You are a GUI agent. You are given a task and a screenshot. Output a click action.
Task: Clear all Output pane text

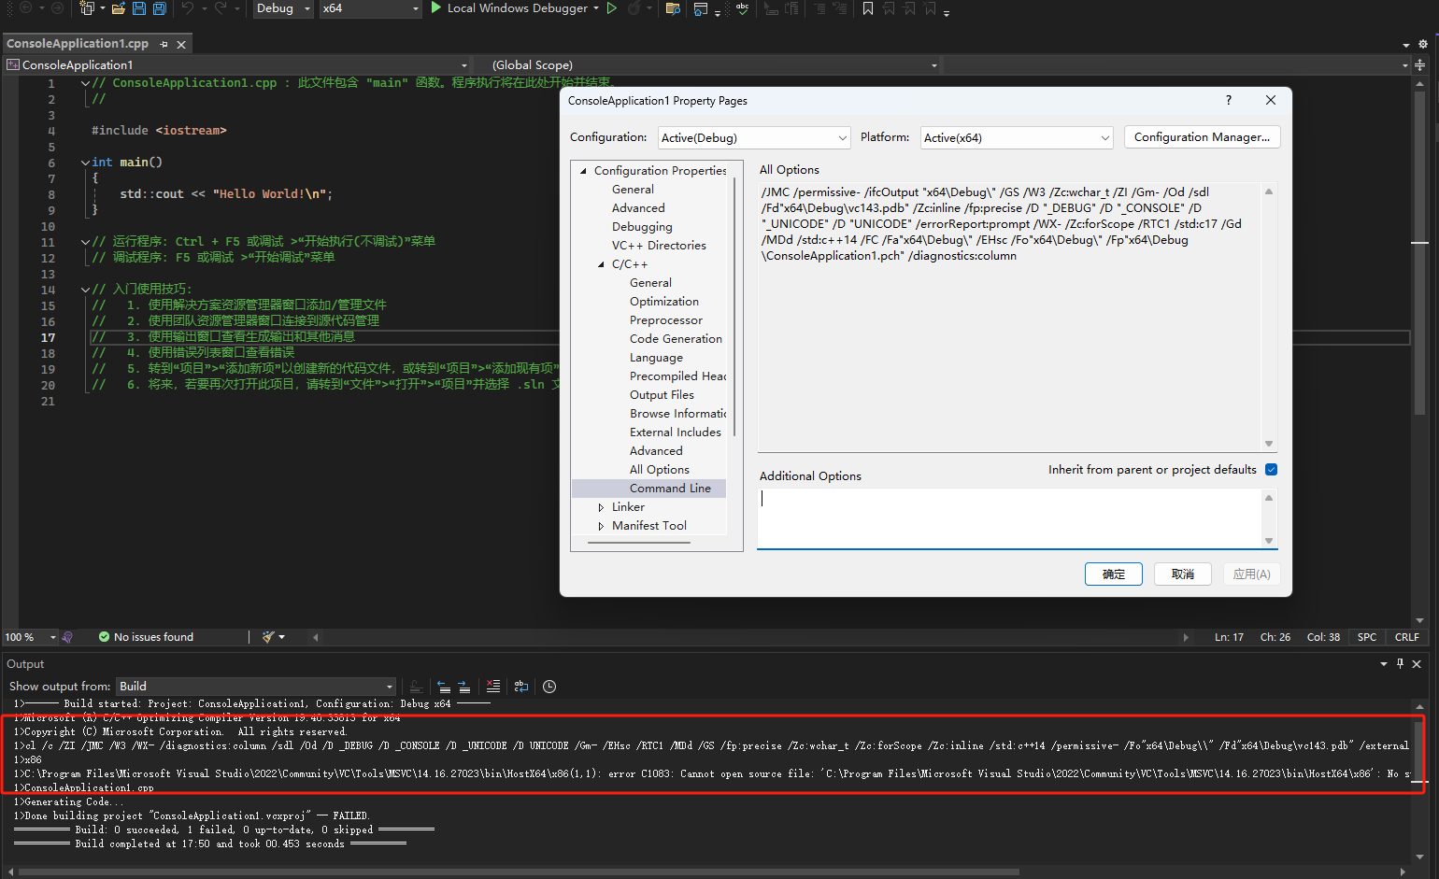pyautogui.click(x=493, y=687)
